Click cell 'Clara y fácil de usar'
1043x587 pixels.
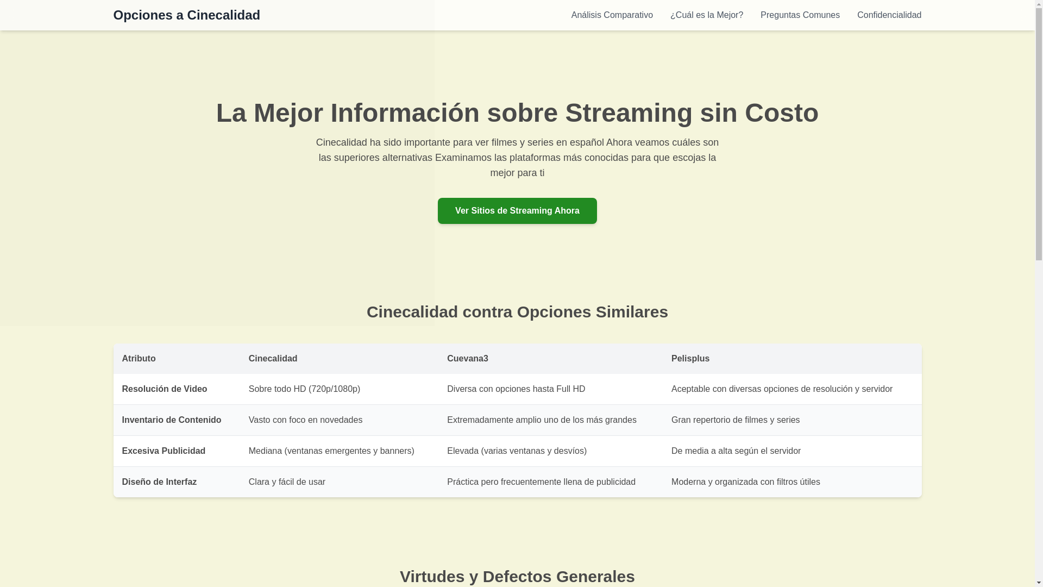coord(339,482)
